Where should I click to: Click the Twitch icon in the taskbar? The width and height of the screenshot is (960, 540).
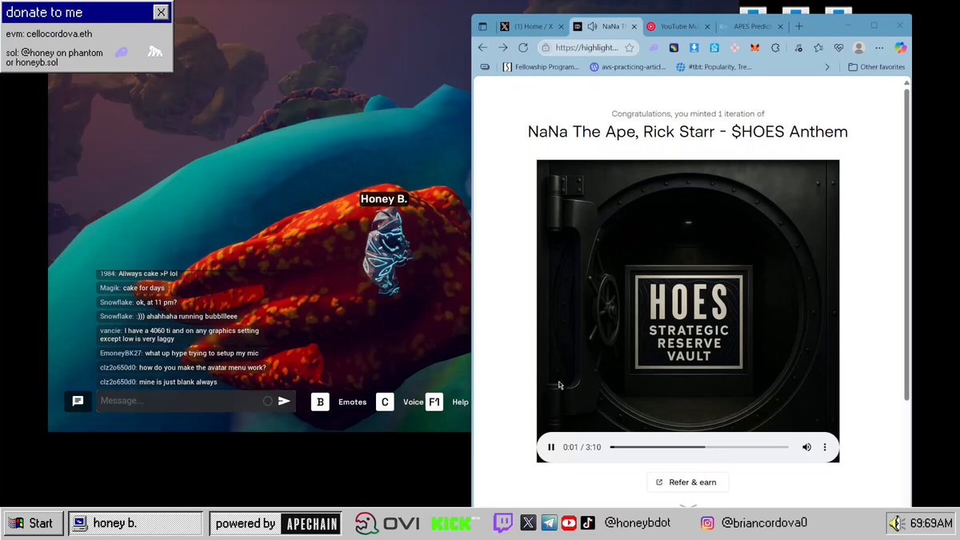[x=503, y=523]
